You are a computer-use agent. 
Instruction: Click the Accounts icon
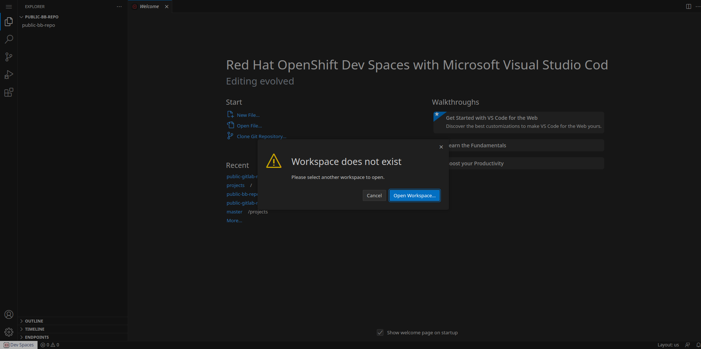(9, 314)
